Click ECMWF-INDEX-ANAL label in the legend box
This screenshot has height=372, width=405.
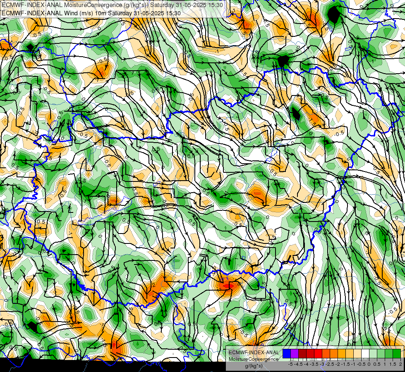point(254,353)
